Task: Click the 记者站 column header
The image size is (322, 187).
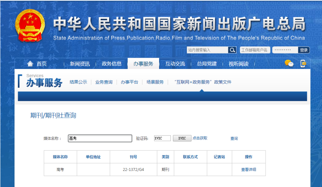Action: pyautogui.click(x=220, y=157)
